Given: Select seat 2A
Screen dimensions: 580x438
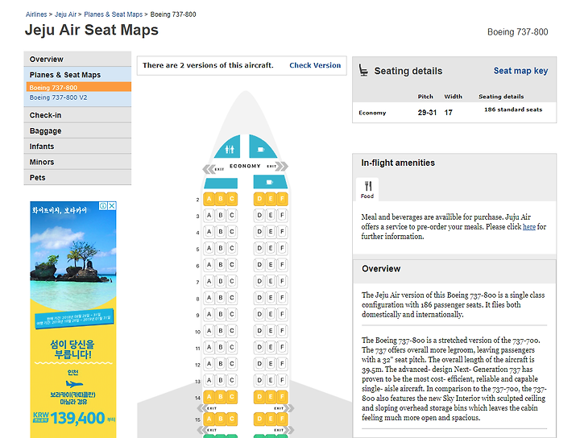Looking at the screenshot, I should [209, 199].
